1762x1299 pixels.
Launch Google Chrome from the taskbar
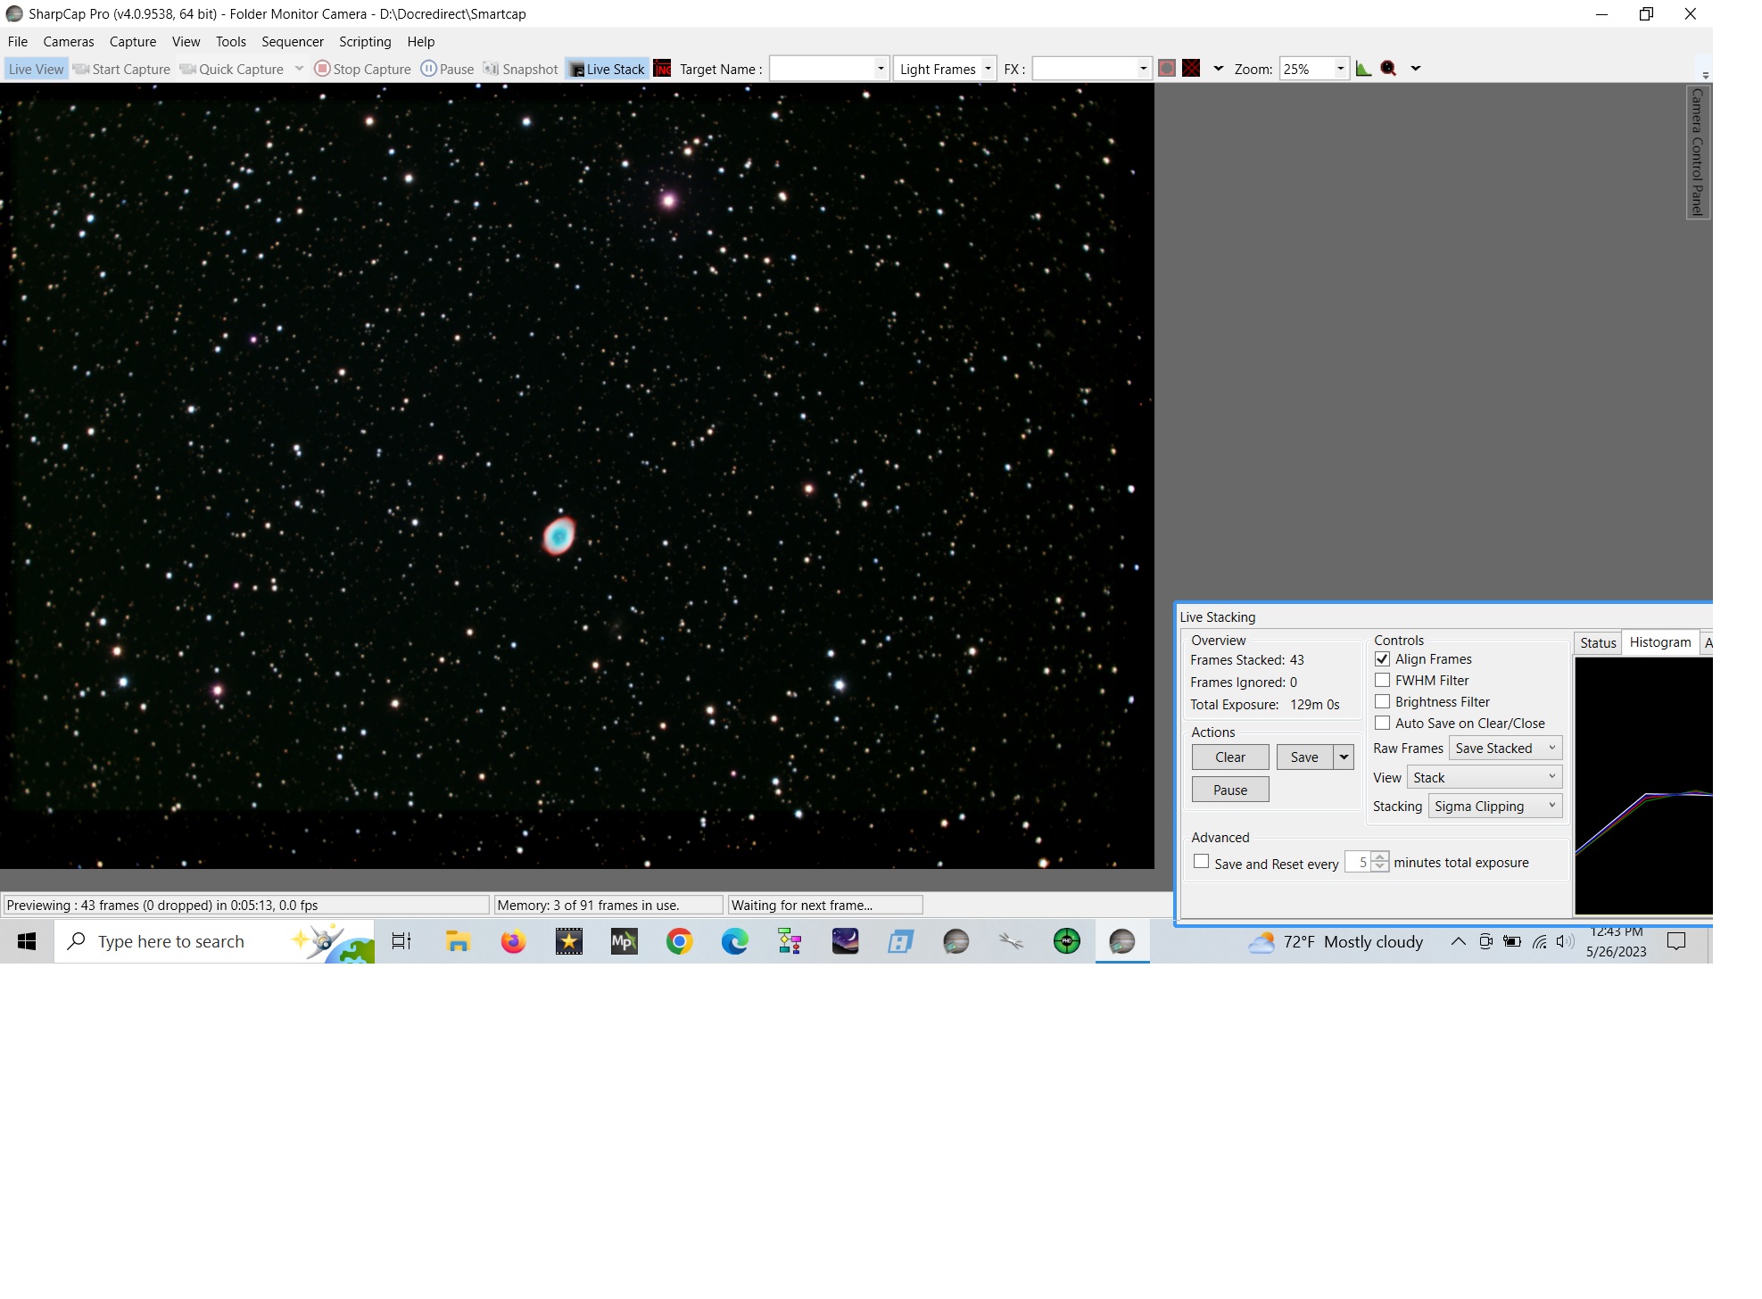(x=679, y=941)
